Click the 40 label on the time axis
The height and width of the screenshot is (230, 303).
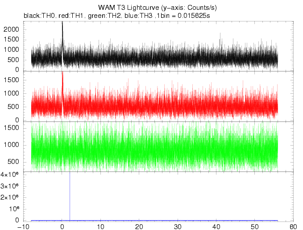(216, 227)
